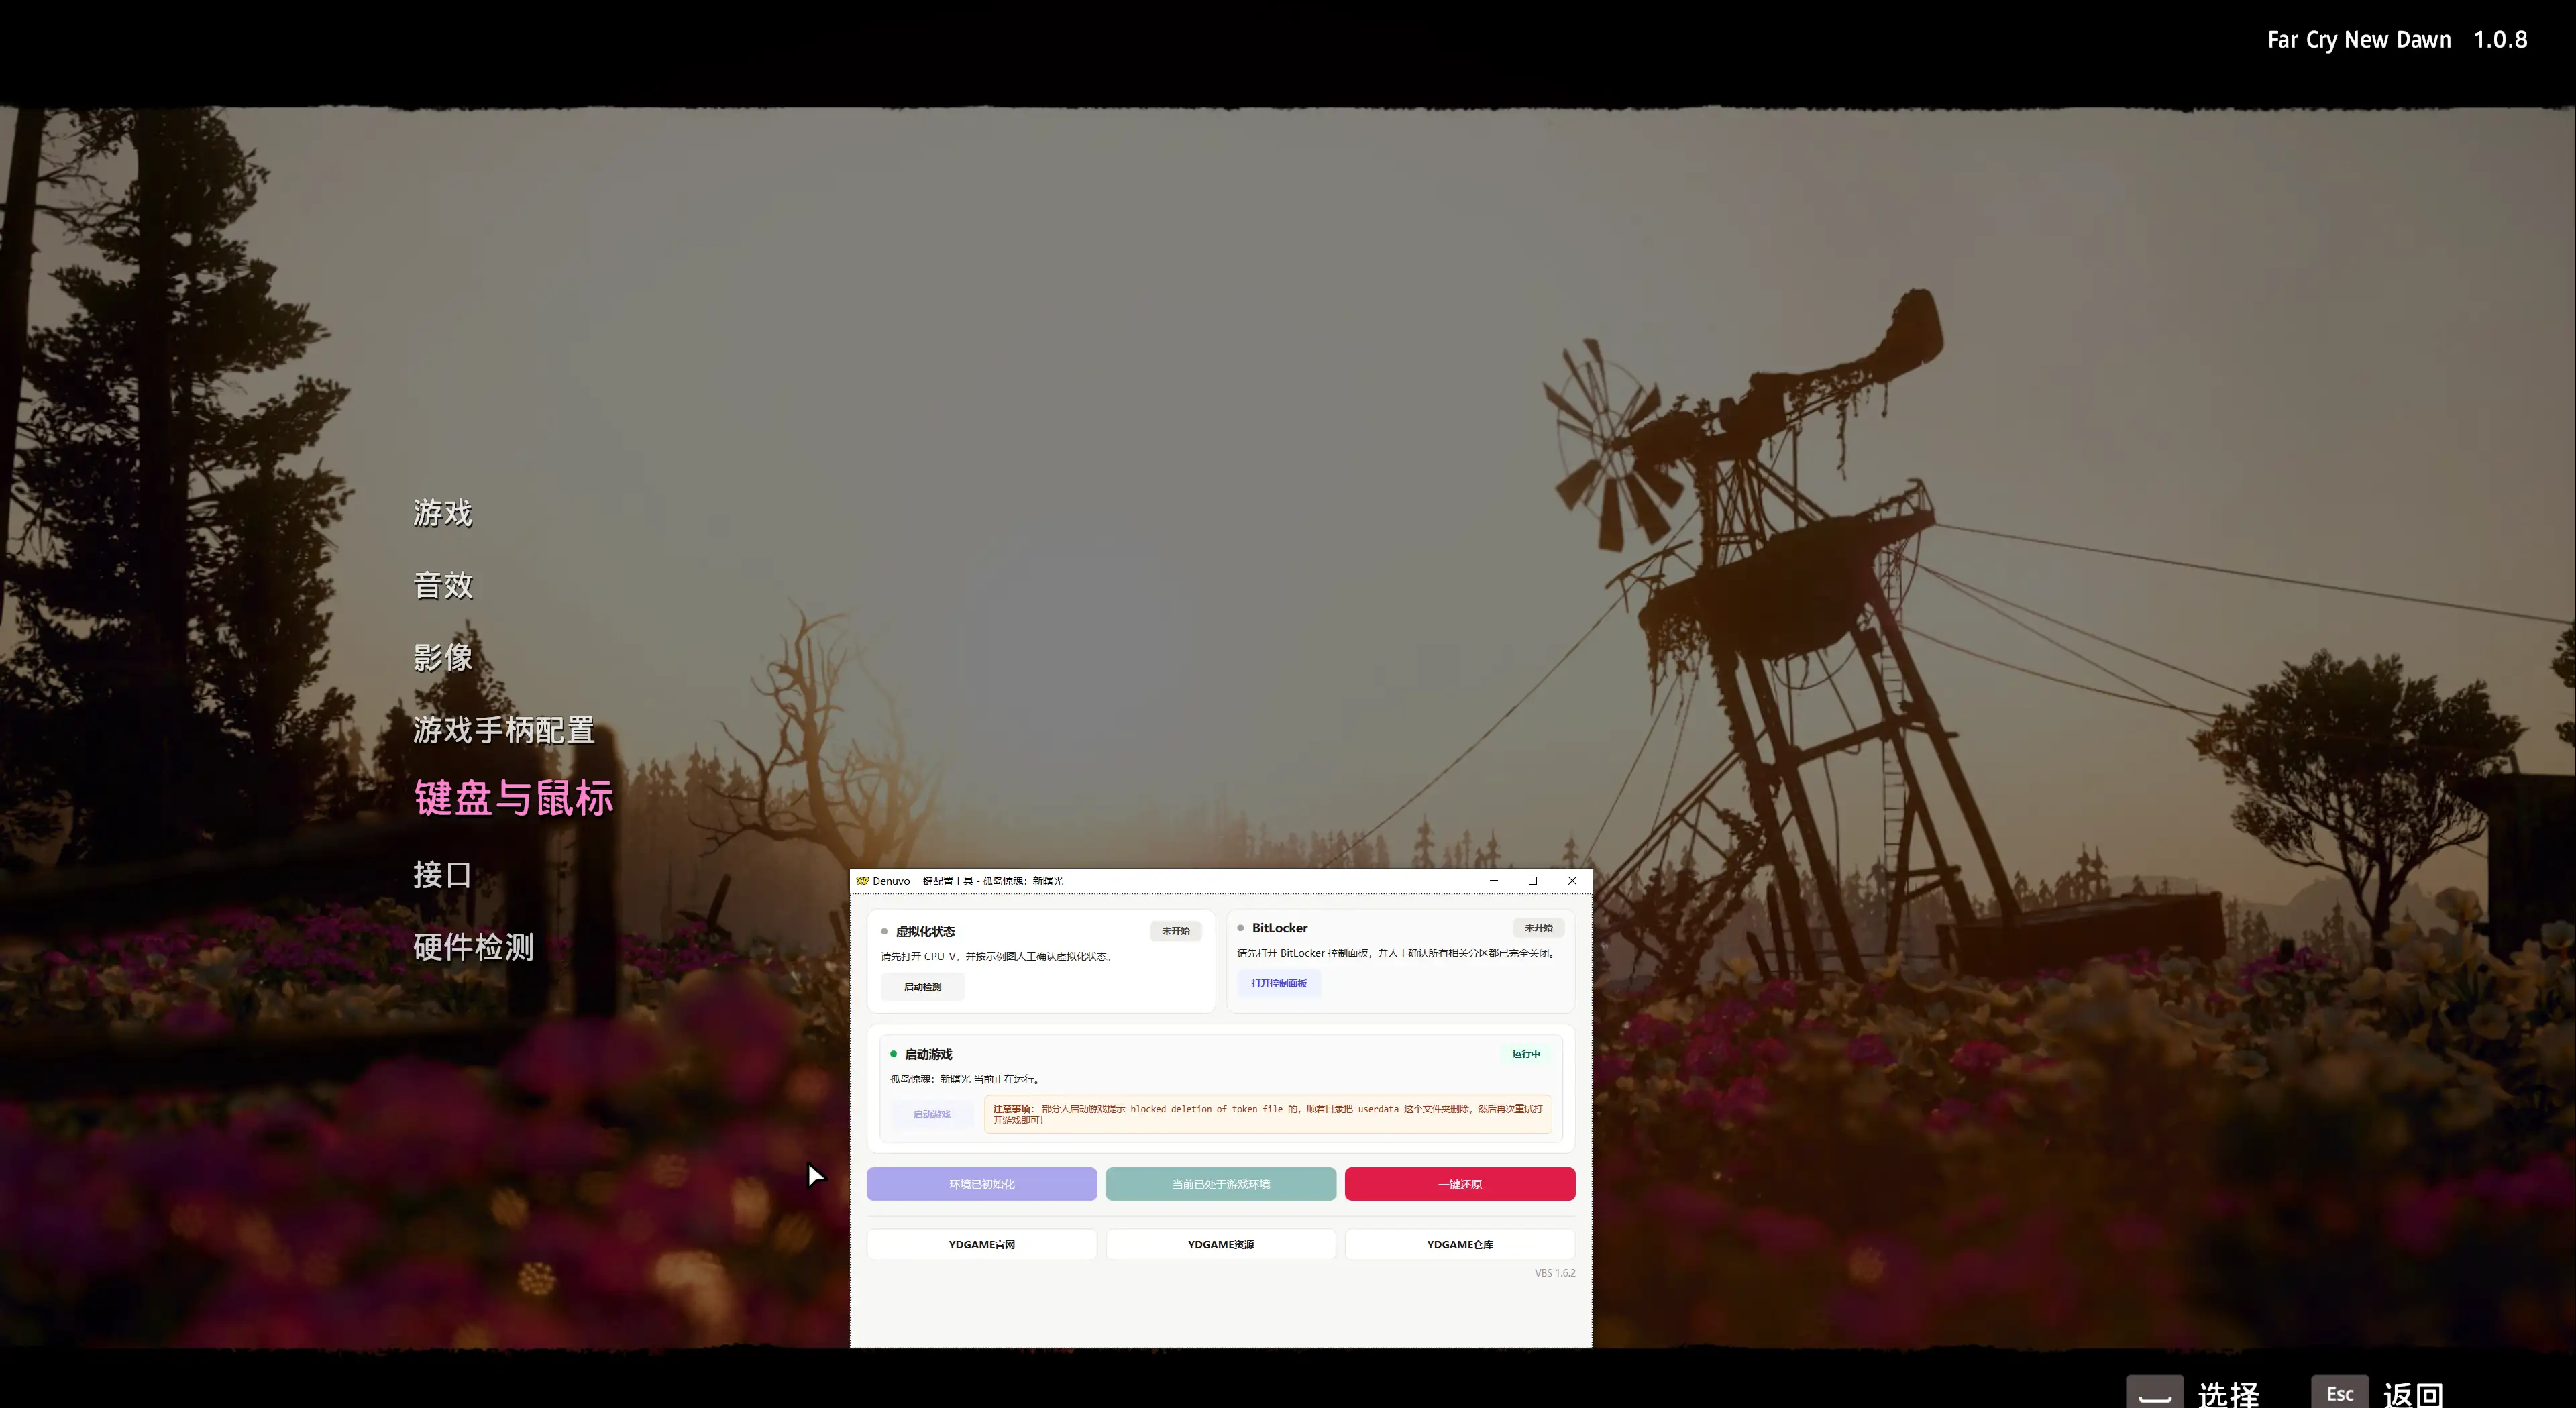The height and width of the screenshot is (1408, 2576).
Task: Click the 启动游戏 card heading
Action: 928,1055
